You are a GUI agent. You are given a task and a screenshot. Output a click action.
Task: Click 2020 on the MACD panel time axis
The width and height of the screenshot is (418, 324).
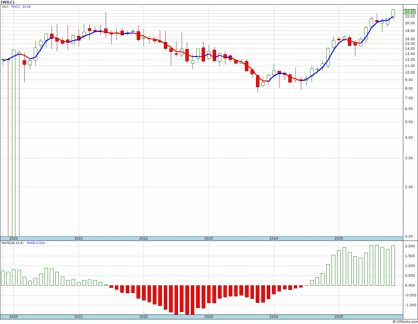[14, 317]
